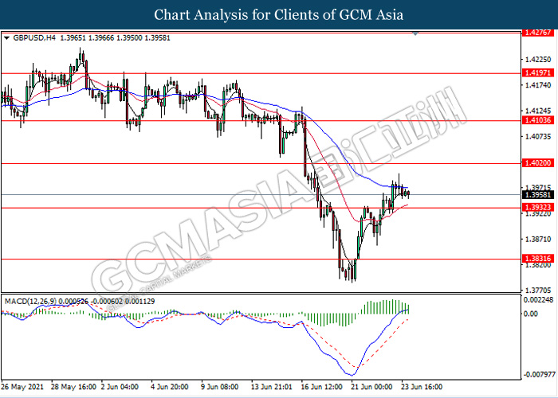558x398 pixels.
Task: Click the Chart Analysis for Clients title
Action: 279,14
